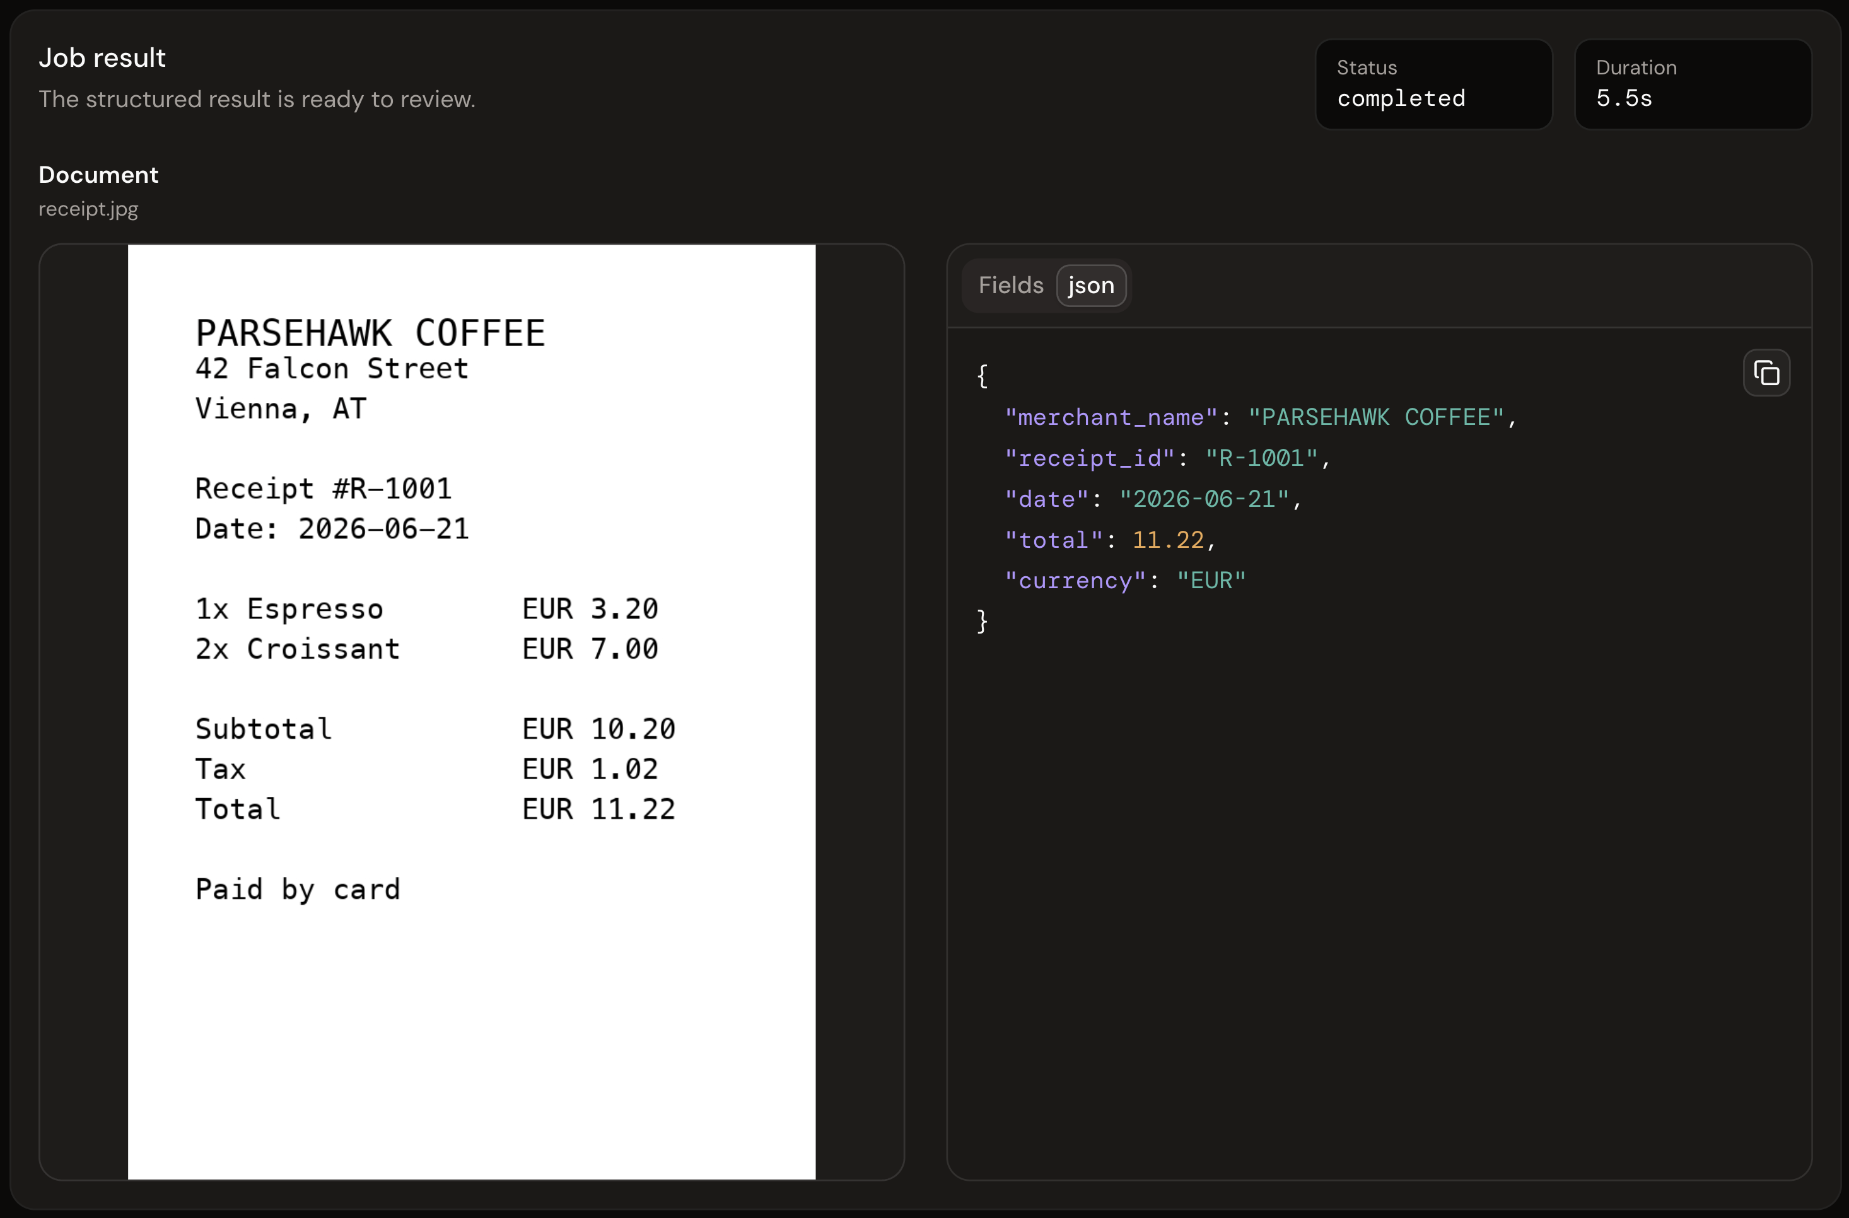This screenshot has width=1849, height=1218.
Task: Click the Paid by card text on receipt
Action: 298,890
